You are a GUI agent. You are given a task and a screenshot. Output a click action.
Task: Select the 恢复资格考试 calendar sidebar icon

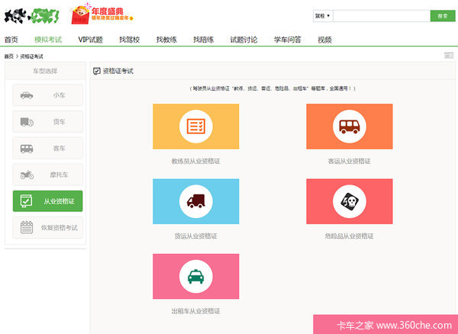point(27,227)
